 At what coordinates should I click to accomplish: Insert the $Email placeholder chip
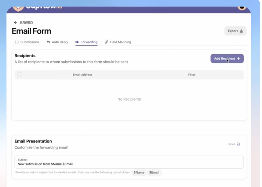pyautogui.click(x=154, y=172)
